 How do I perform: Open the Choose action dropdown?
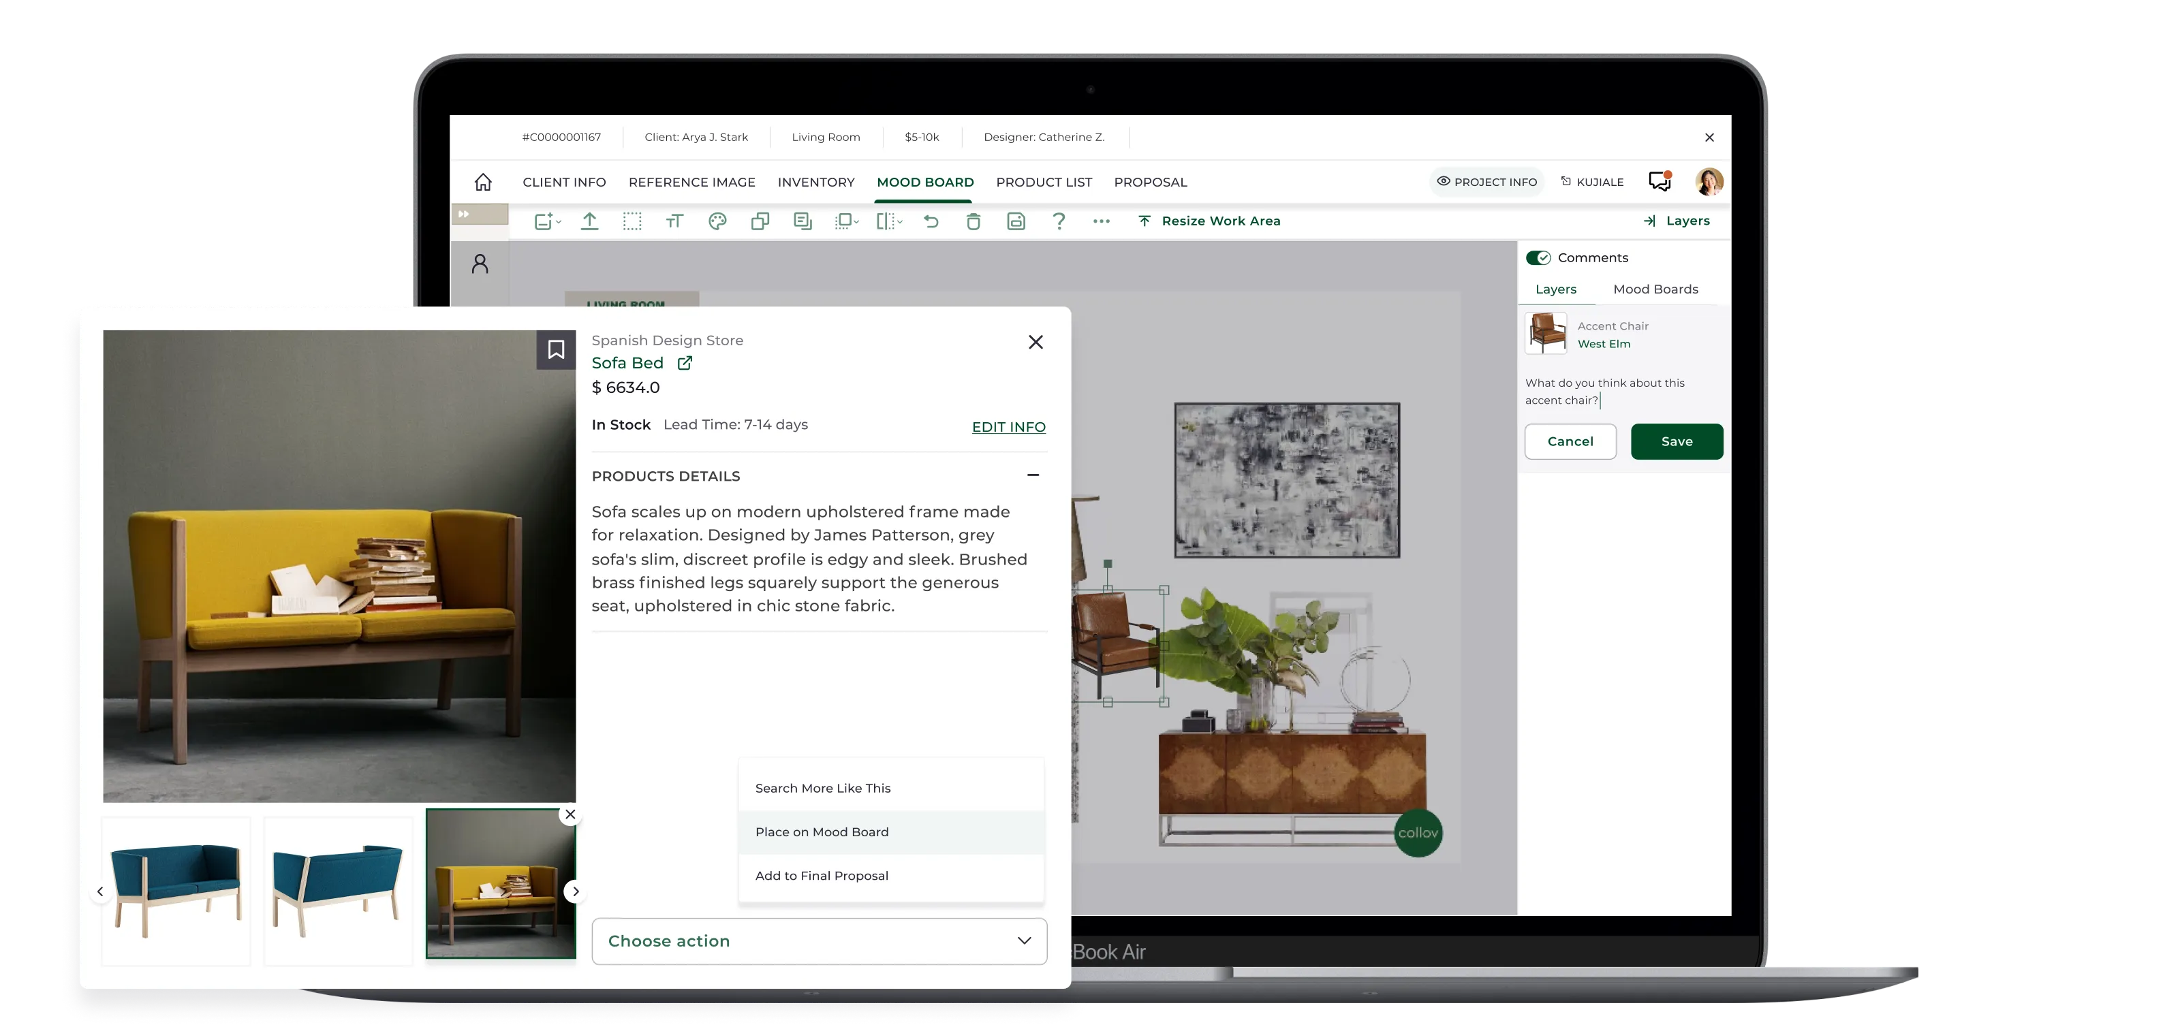click(818, 940)
